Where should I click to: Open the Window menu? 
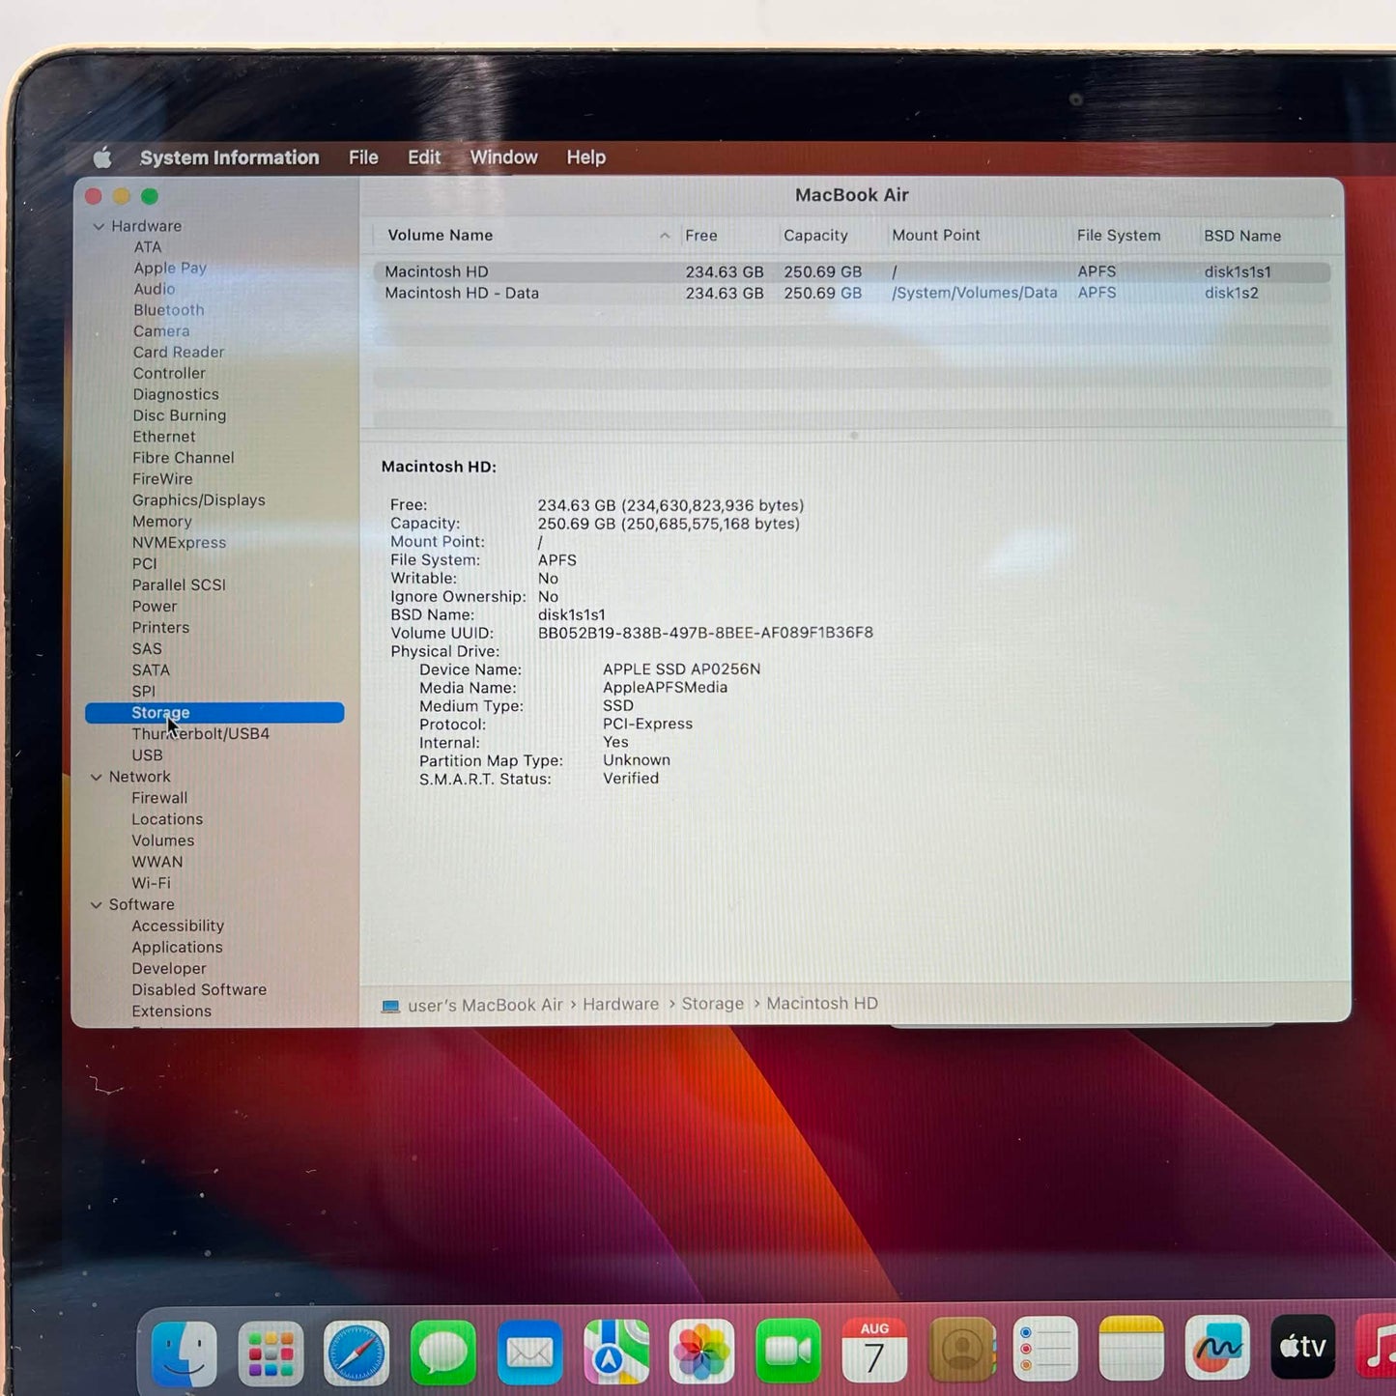[x=503, y=157]
